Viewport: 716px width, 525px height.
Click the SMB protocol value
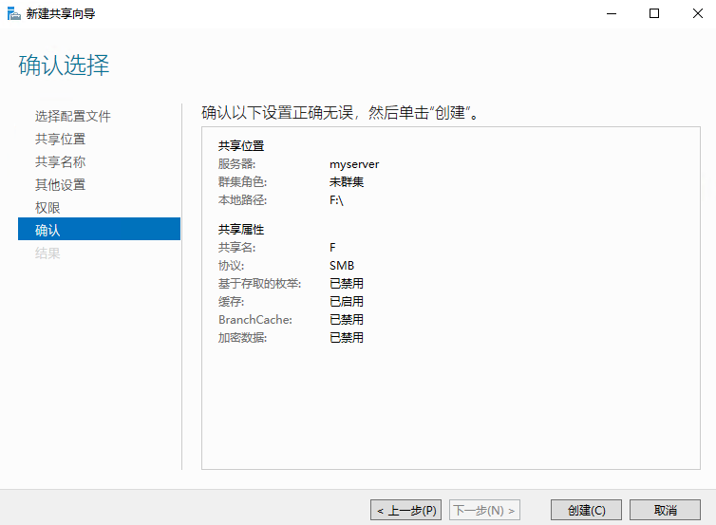pos(342,266)
